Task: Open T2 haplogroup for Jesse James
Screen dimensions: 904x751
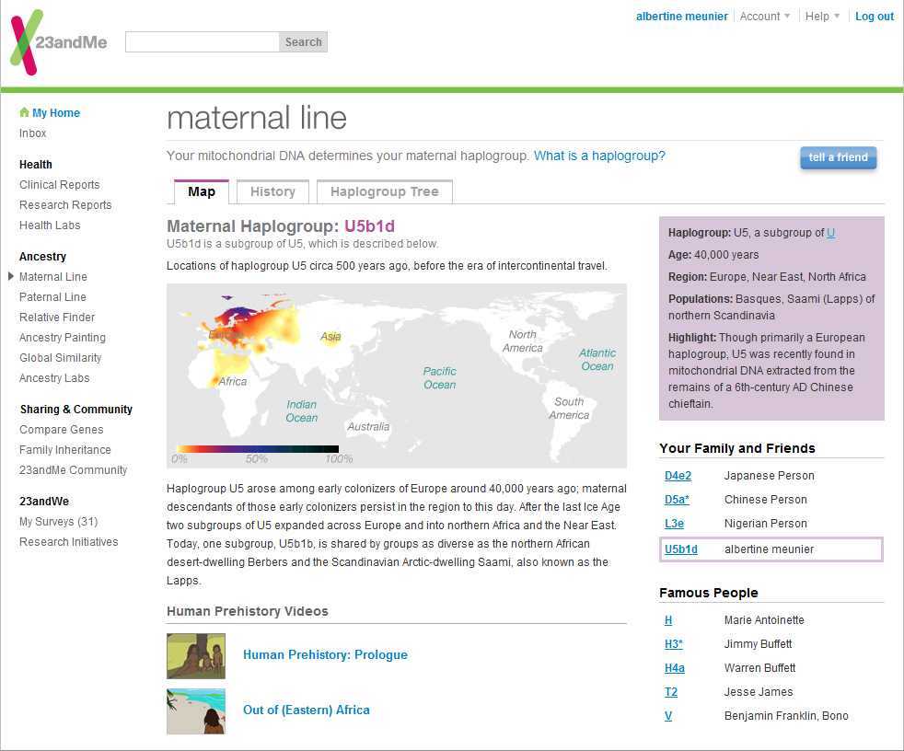Action: point(671,691)
